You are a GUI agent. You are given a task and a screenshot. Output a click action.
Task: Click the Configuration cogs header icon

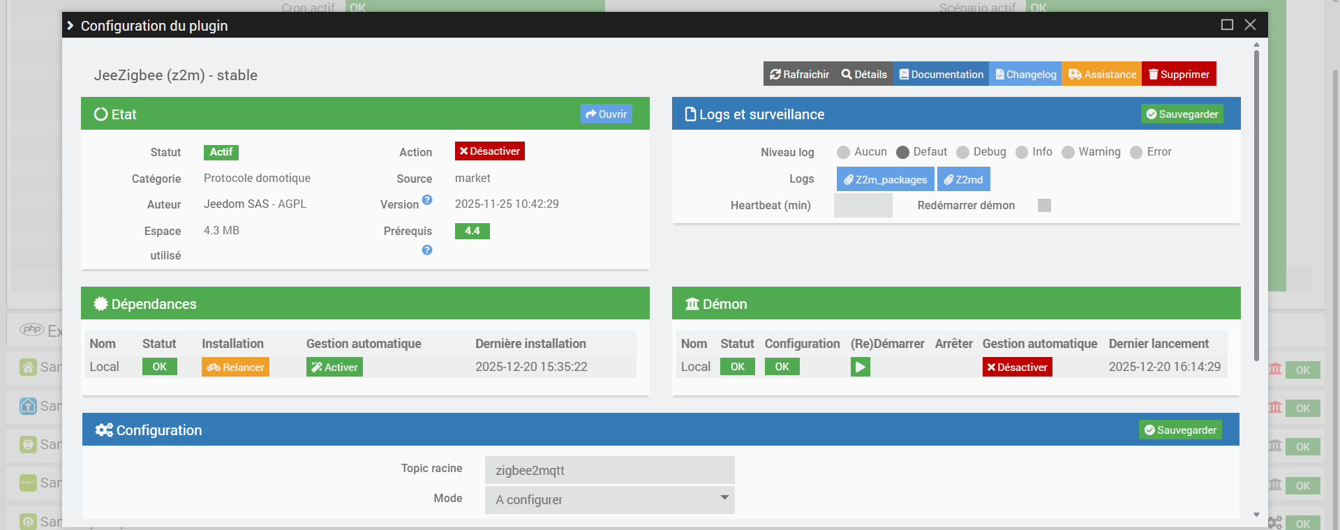click(x=104, y=430)
